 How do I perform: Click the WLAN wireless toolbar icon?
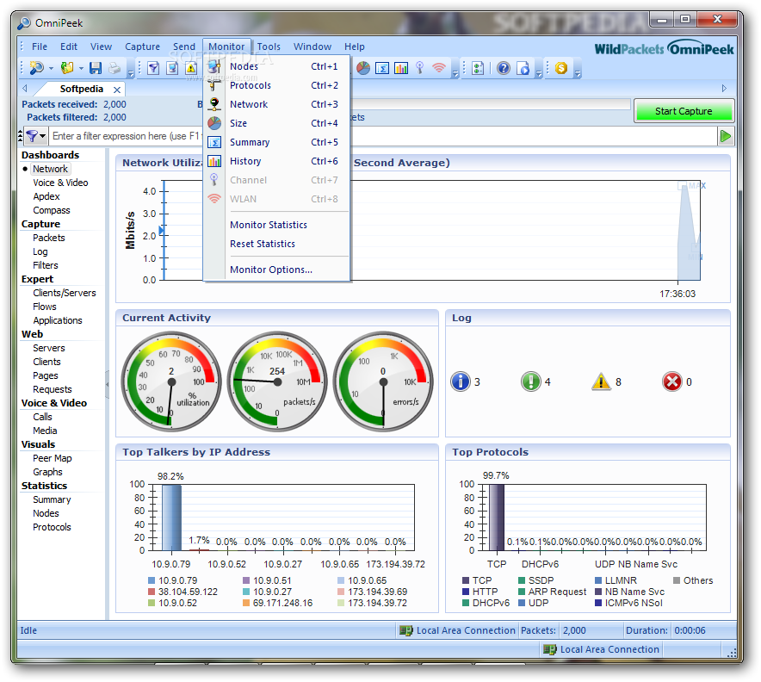click(439, 67)
